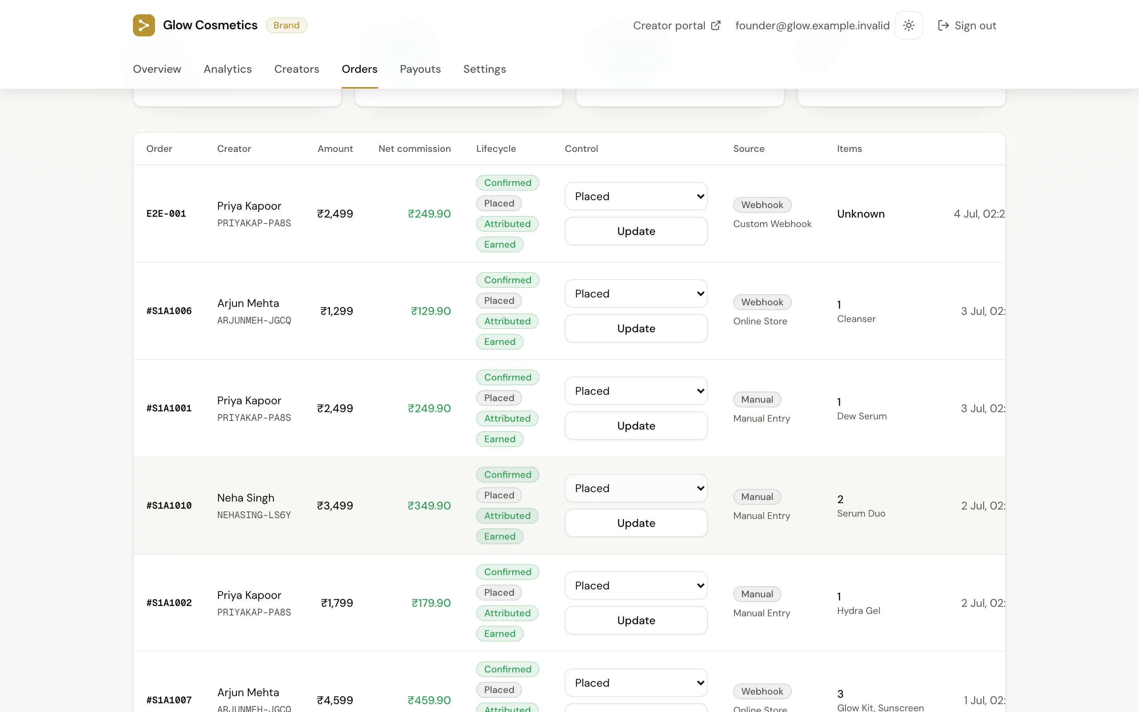Open the status dropdown for order #S1A1006
The image size is (1139, 712).
click(636, 294)
